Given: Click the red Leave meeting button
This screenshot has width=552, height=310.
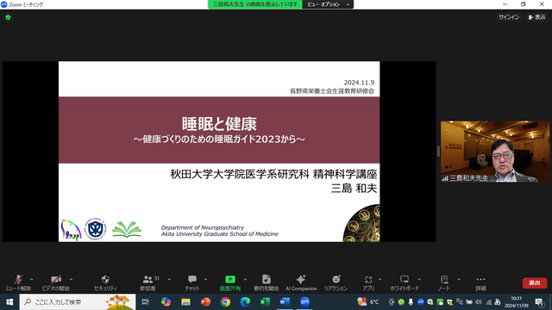Looking at the screenshot, I should pyautogui.click(x=535, y=283).
